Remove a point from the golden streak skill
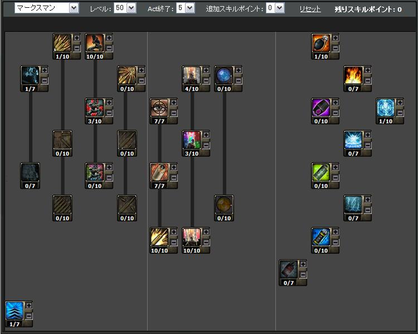 174,242
